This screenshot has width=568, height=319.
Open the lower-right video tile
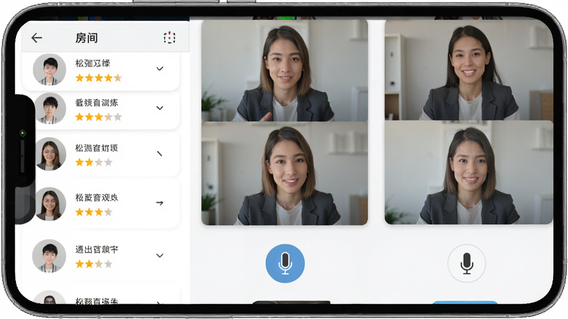pyautogui.click(x=469, y=173)
